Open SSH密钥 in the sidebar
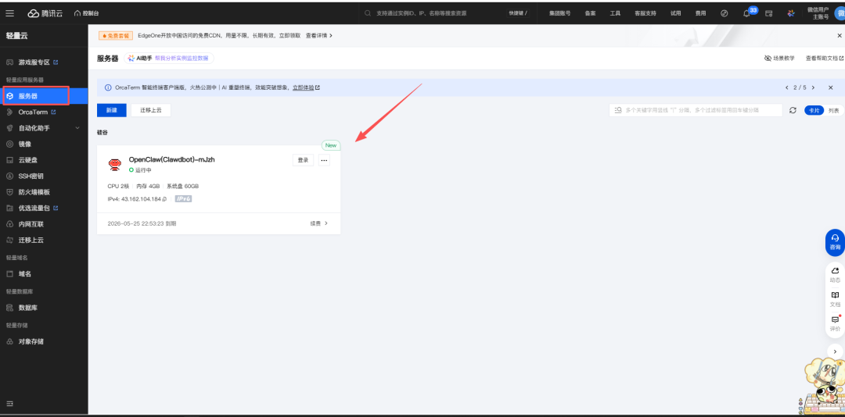This screenshot has width=845, height=417. [31, 176]
